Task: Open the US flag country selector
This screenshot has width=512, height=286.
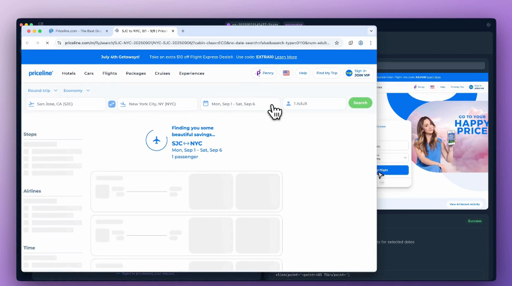Action: coord(286,73)
